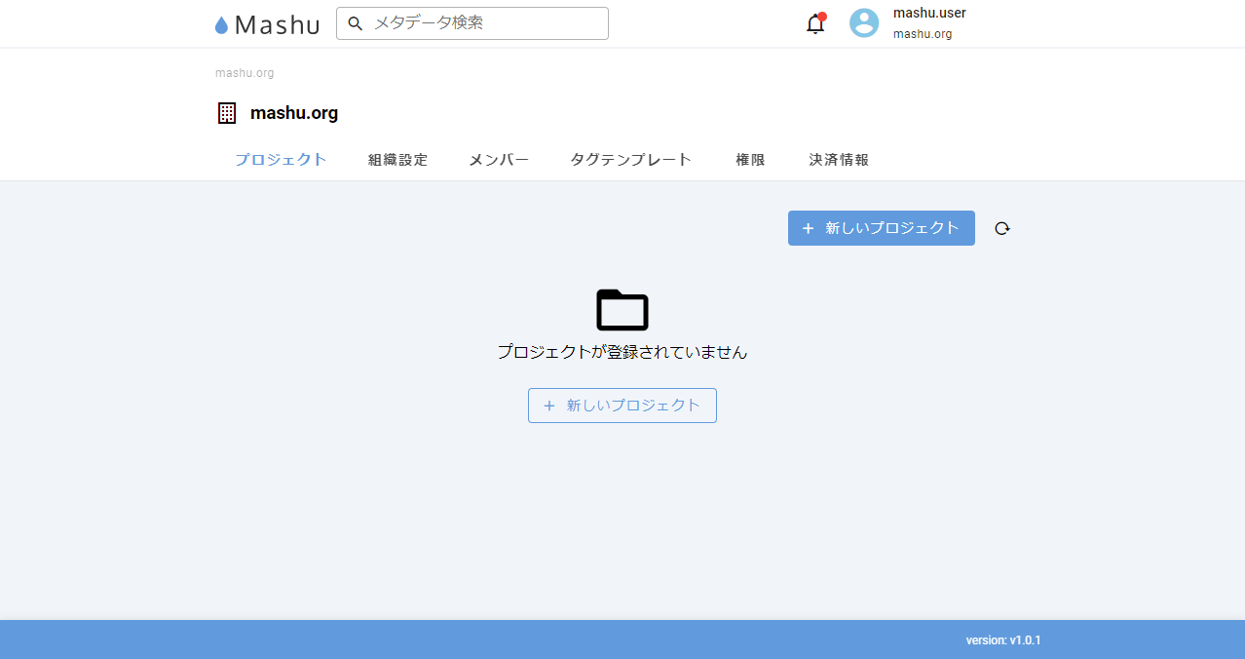Viewport: 1245px width, 659px height.
Task: Open the mashu.user account name
Action: [x=929, y=14]
